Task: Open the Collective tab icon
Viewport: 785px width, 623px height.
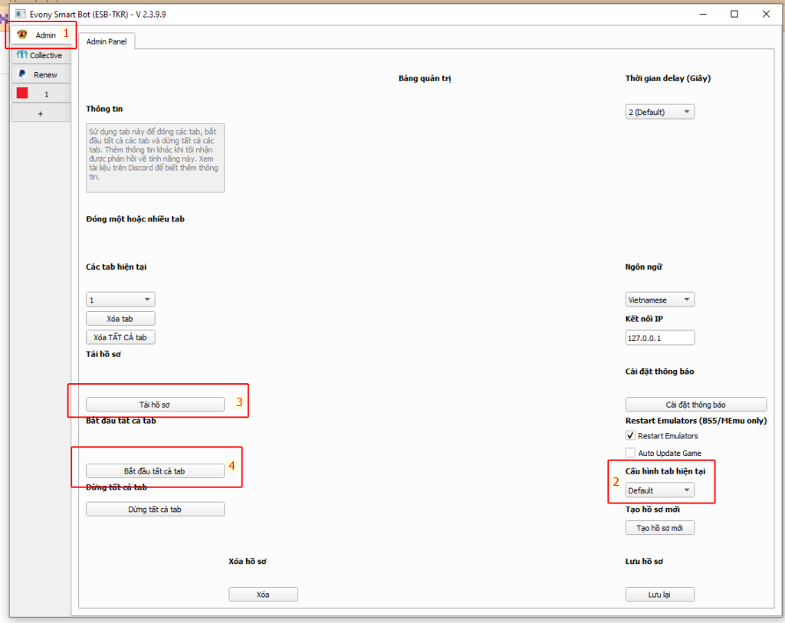Action: pos(21,55)
